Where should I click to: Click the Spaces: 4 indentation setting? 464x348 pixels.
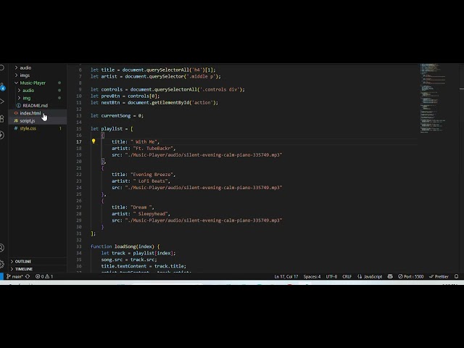(312, 276)
